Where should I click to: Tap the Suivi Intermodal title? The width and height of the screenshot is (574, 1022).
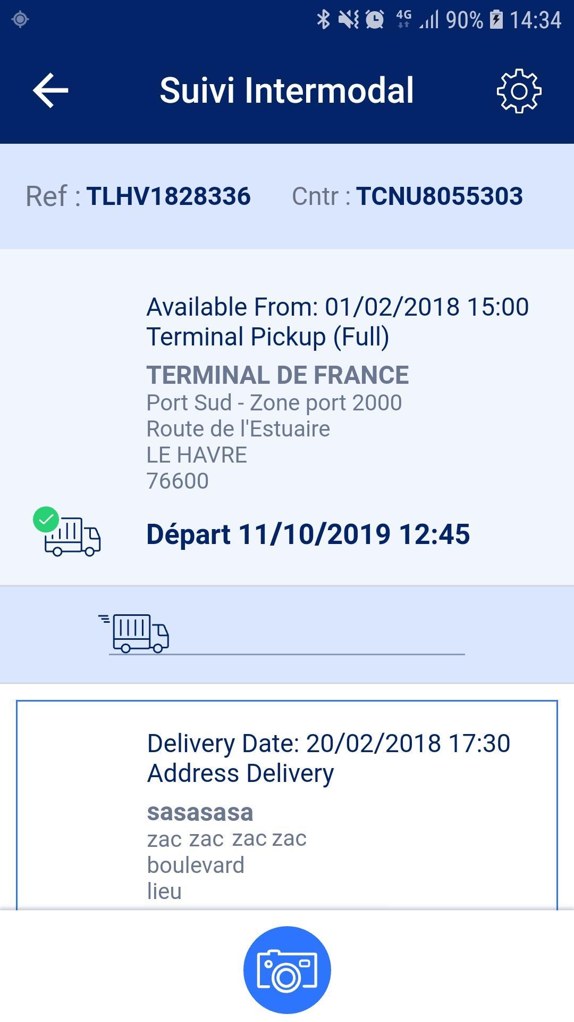pos(287,90)
